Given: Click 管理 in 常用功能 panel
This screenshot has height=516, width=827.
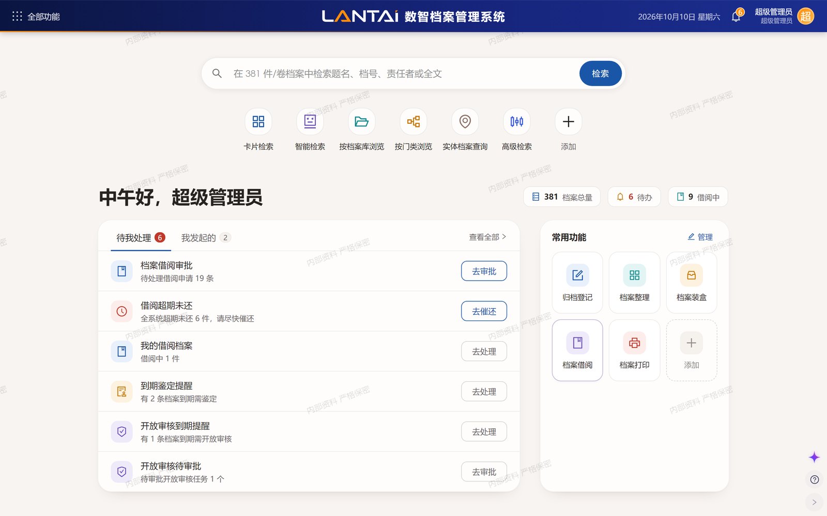Looking at the screenshot, I should tap(700, 237).
